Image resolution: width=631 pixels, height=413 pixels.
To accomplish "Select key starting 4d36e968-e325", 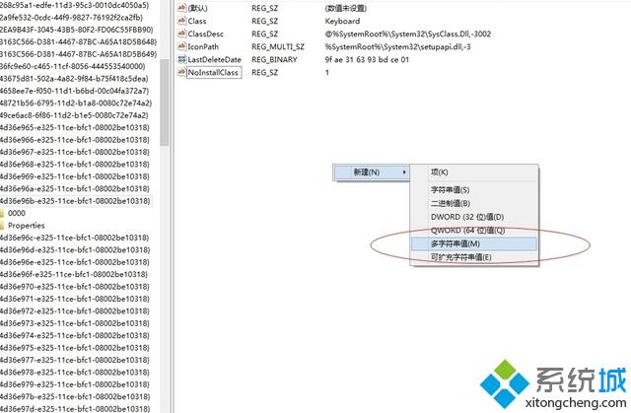I will [x=75, y=164].
